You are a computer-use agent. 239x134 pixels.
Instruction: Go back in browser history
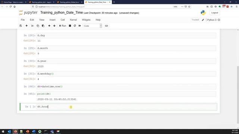pyautogui.click(x=3, y=7)
